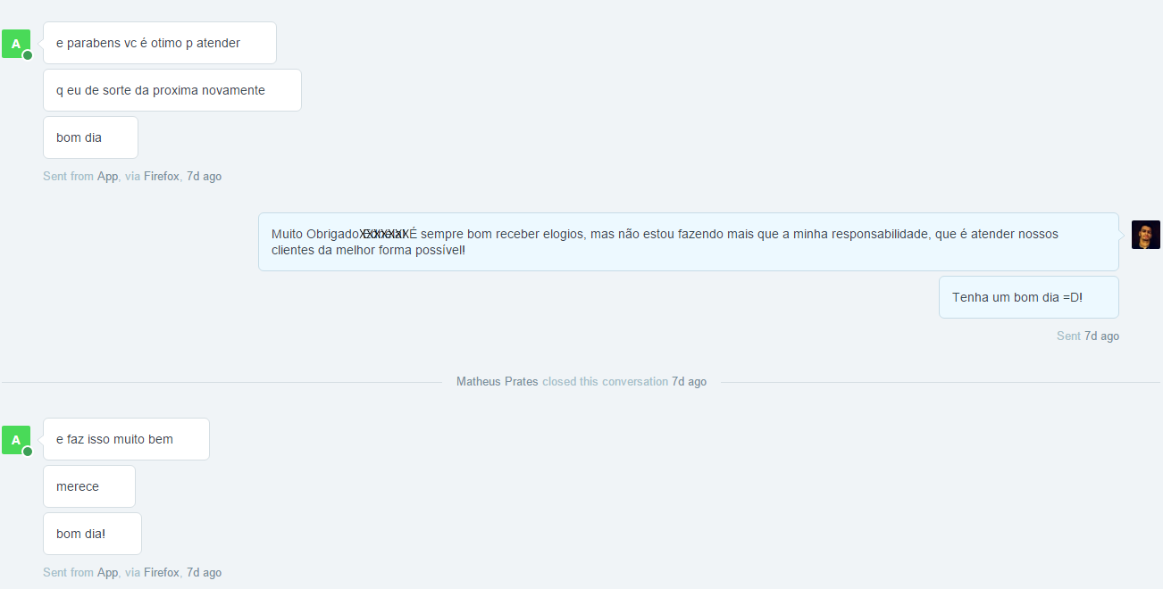Click "Firefox" link under the "bom dia!" message
The width and height of the screenshot is (1163, 589).
(162, 573)
